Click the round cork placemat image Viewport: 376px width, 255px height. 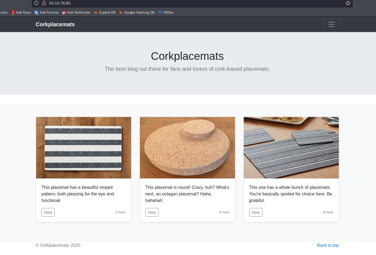point(187,148)
